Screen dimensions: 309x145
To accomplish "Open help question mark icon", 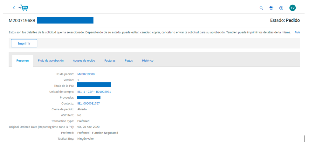I will (281, 8).
